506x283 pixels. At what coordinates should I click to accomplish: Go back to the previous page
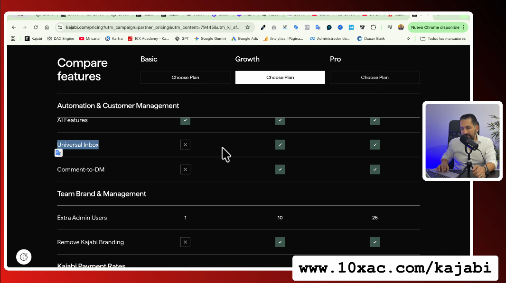[14, 27]
